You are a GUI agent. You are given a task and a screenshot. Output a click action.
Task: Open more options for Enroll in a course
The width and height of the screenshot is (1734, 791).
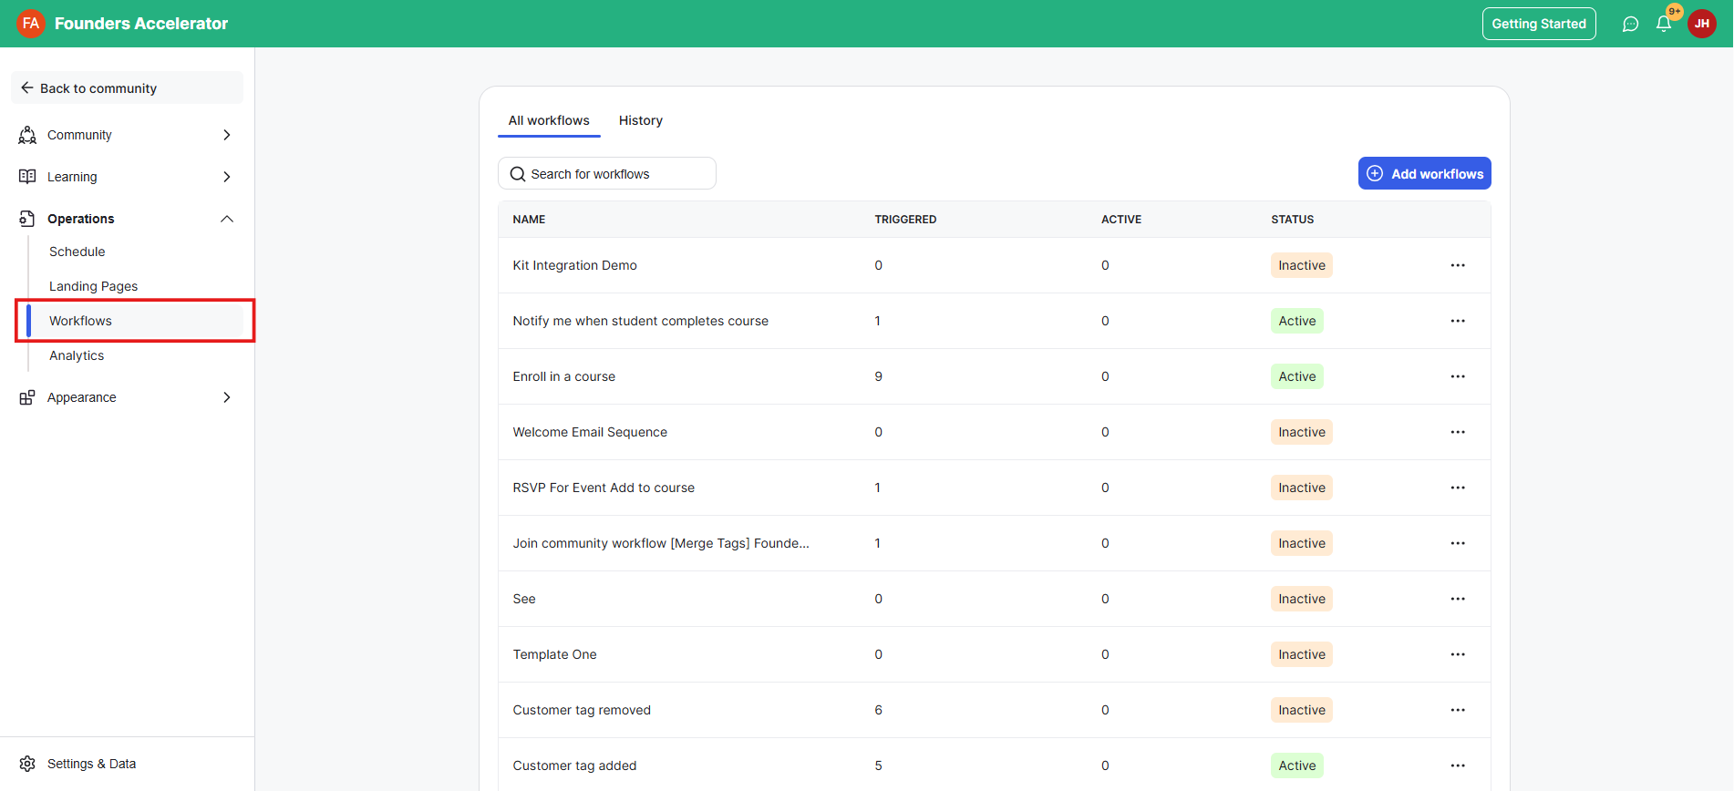click(x=1457, y=376)
